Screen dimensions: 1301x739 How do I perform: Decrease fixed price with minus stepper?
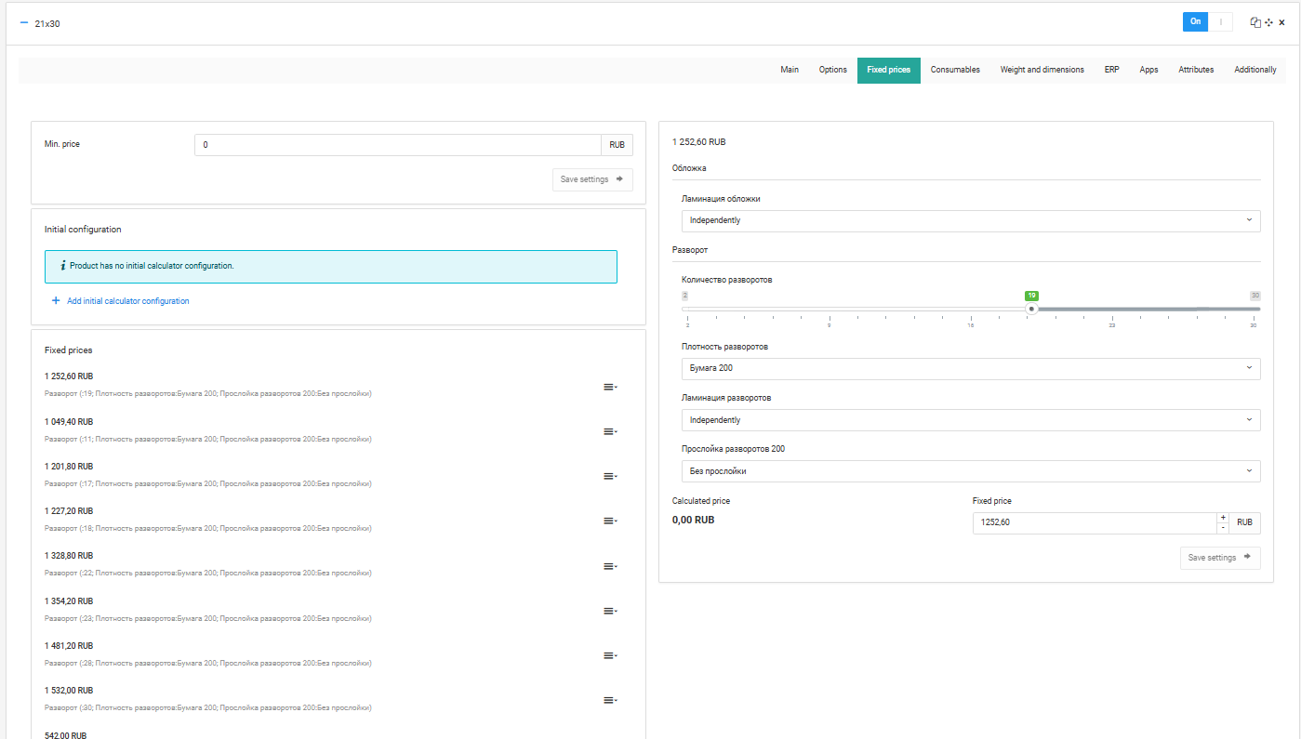[x=1223, y=528]
